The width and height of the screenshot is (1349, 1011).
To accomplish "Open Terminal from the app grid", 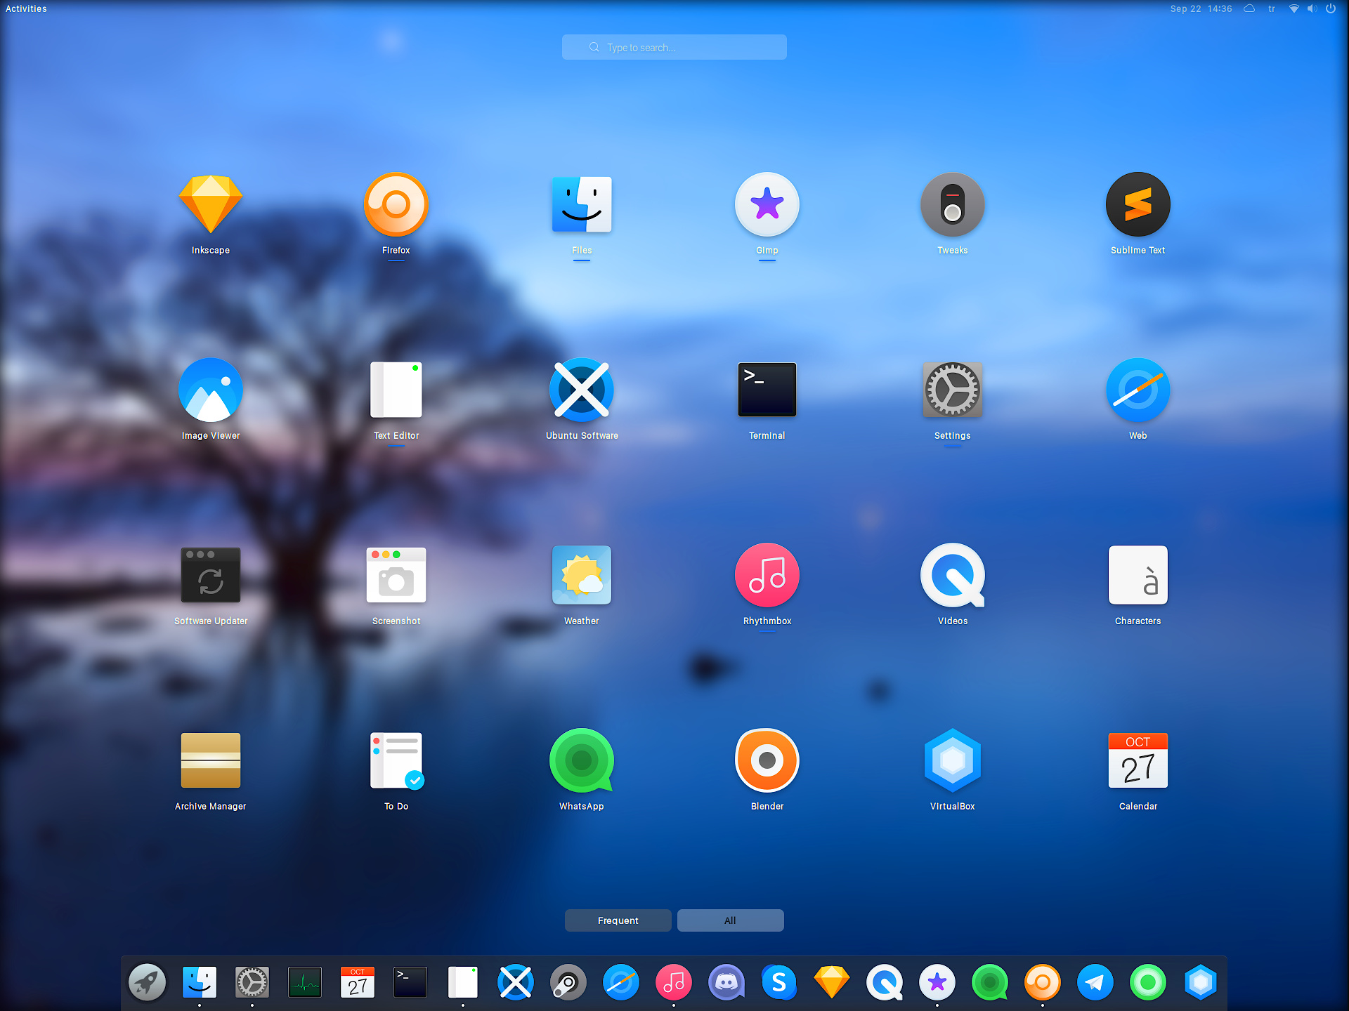I will click(x=767, y=390).
